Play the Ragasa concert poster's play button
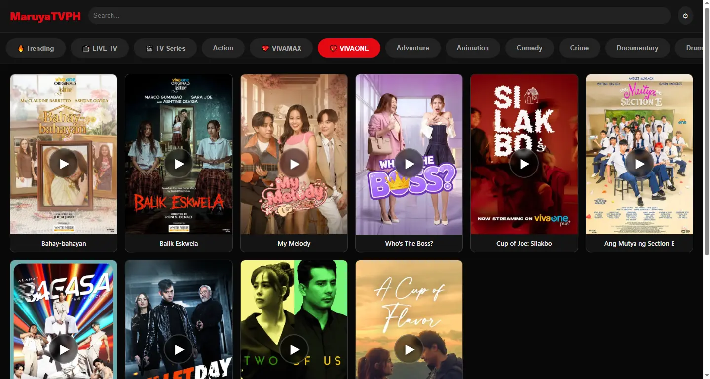The height and width of the screenshot is (379, 710). coord(64,349)
